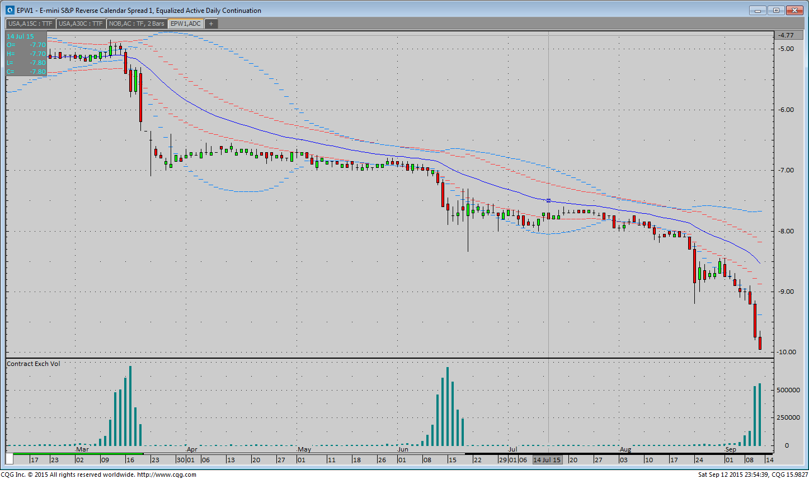Click the -7.00 price scale label
Screen dimensions: 809x479
pyautogui.click(x=786, y=170)
